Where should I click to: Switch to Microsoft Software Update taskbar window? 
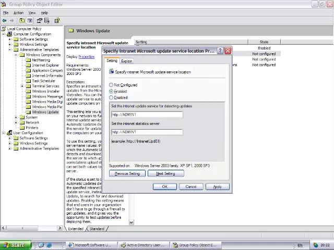coord(92,245)
